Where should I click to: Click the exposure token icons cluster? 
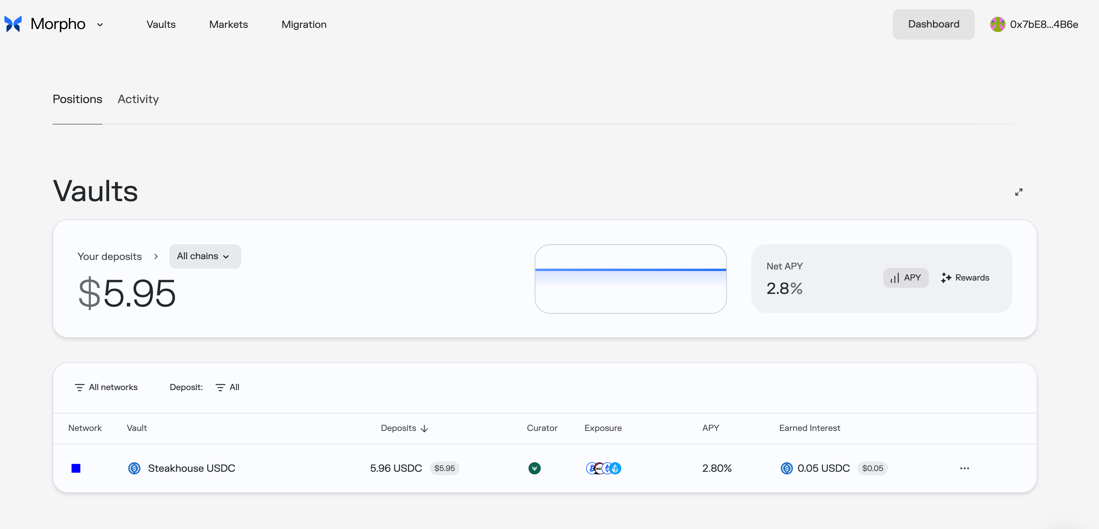pos(603,468)
